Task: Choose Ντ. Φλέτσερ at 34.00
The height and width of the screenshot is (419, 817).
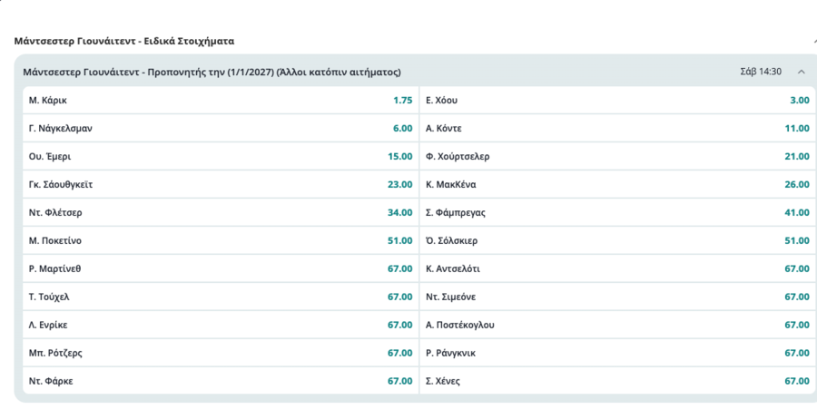Action: pos(221,212)
